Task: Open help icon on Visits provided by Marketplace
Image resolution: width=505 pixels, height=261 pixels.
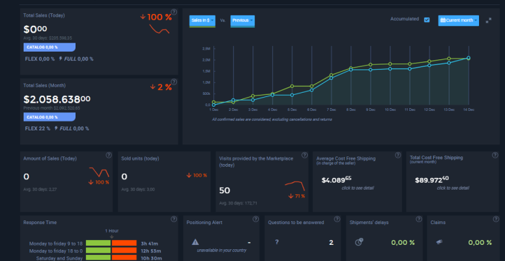Action: pos(304,155)
